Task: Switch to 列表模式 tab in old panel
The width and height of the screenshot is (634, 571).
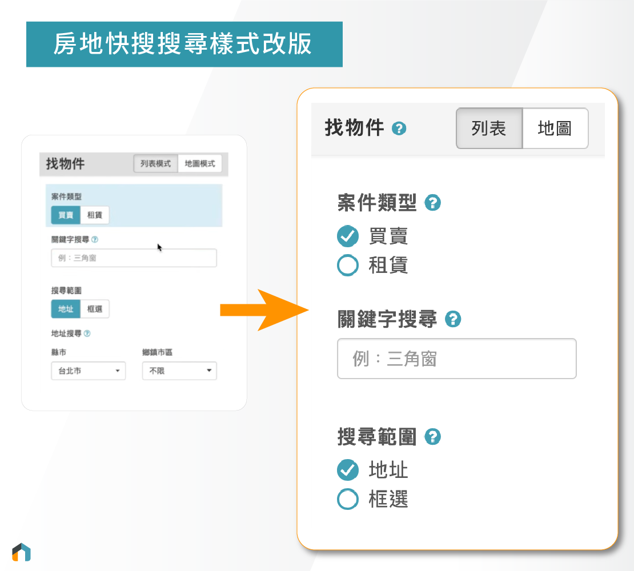Action: point(156,164)
